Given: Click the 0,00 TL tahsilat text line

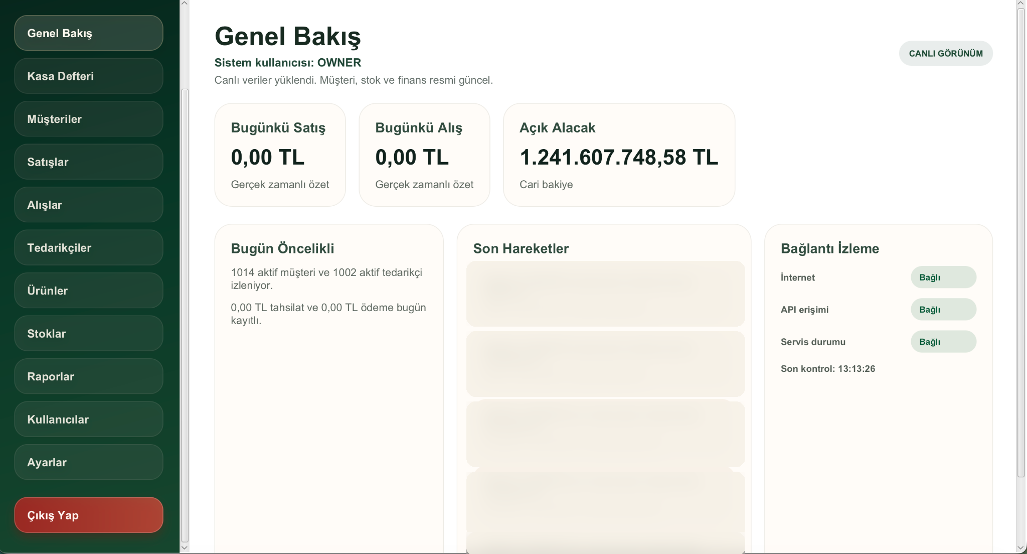Looking at the screenshot, I should (328, 314).
